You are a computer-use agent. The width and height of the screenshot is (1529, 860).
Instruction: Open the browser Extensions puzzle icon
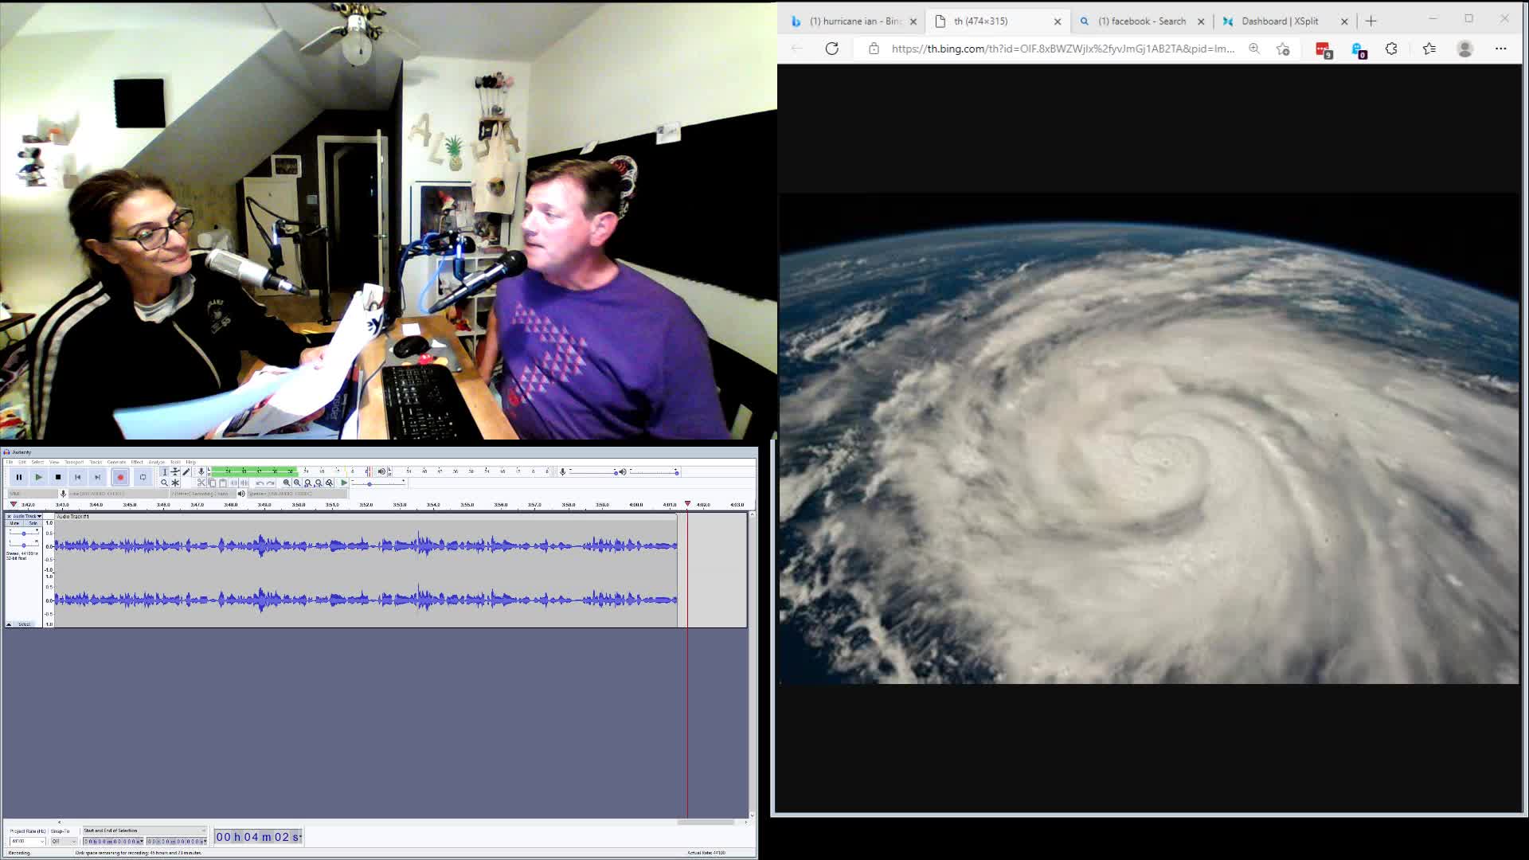1391,49
